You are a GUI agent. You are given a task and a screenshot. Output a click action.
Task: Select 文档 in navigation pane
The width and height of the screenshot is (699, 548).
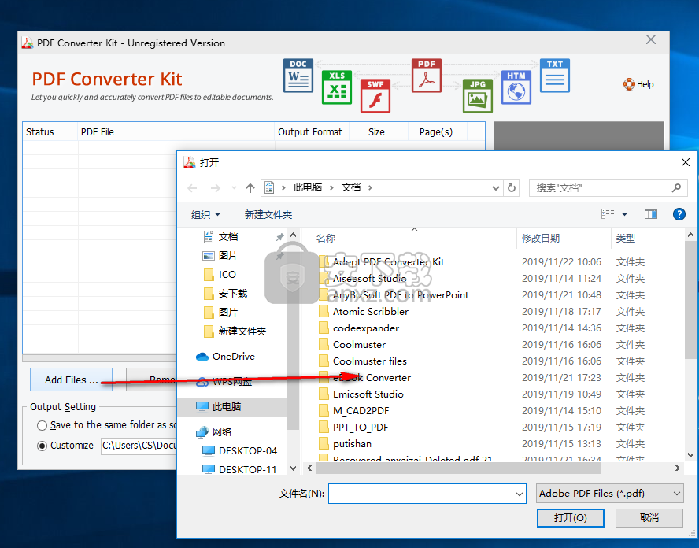pyautogui.click(x=228, y=237)
